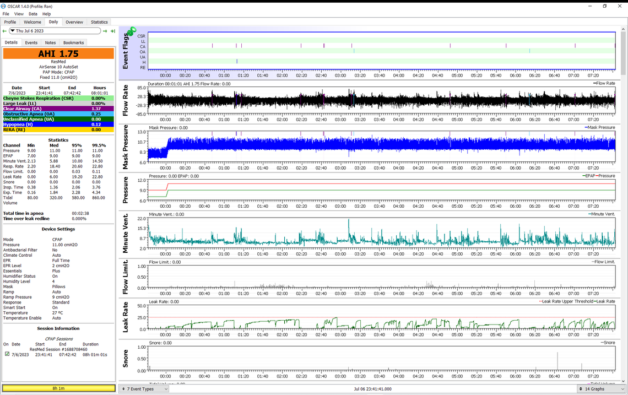Click the yellow 8h 1m session bar

[x=58, y=388]
